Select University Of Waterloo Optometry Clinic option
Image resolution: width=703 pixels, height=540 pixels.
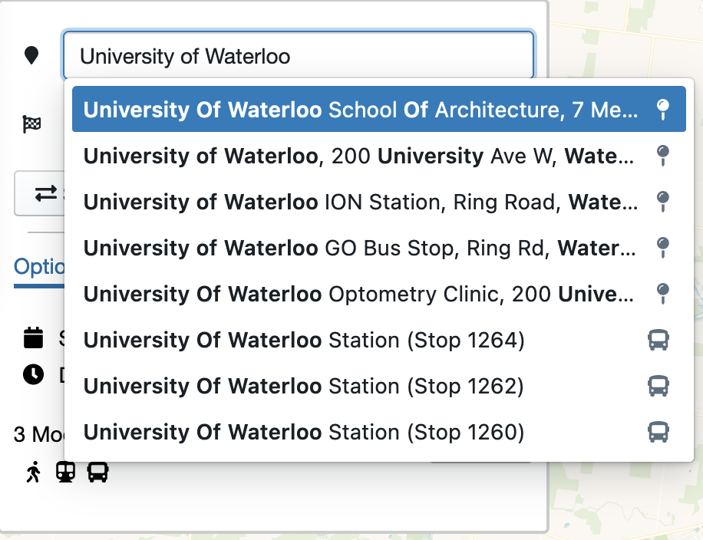tap(359, 294)
